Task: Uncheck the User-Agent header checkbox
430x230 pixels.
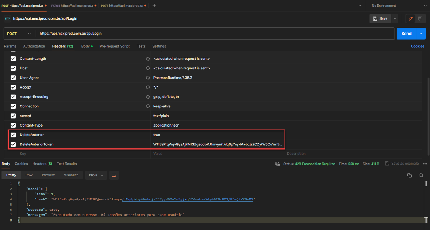Action: 13,78
